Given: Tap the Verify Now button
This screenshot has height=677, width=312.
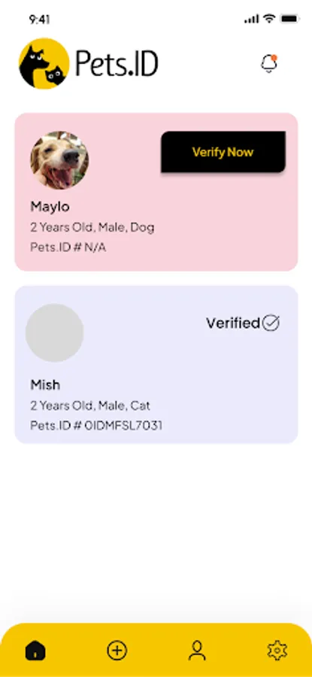Looking at the screenshot, I should (223, 152).
